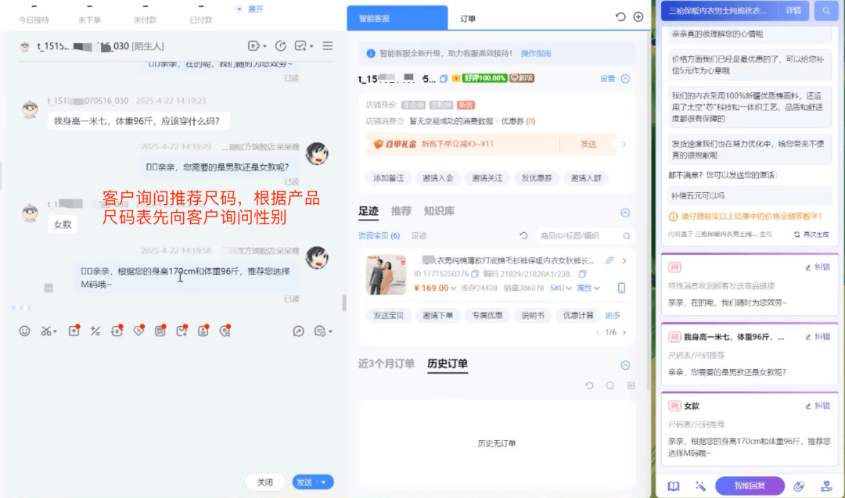Image resolution: width=845 pixels, height=498 pixels.
Task: Expand the 展开 dropdown at the top
Action: (x=250, y=9)
